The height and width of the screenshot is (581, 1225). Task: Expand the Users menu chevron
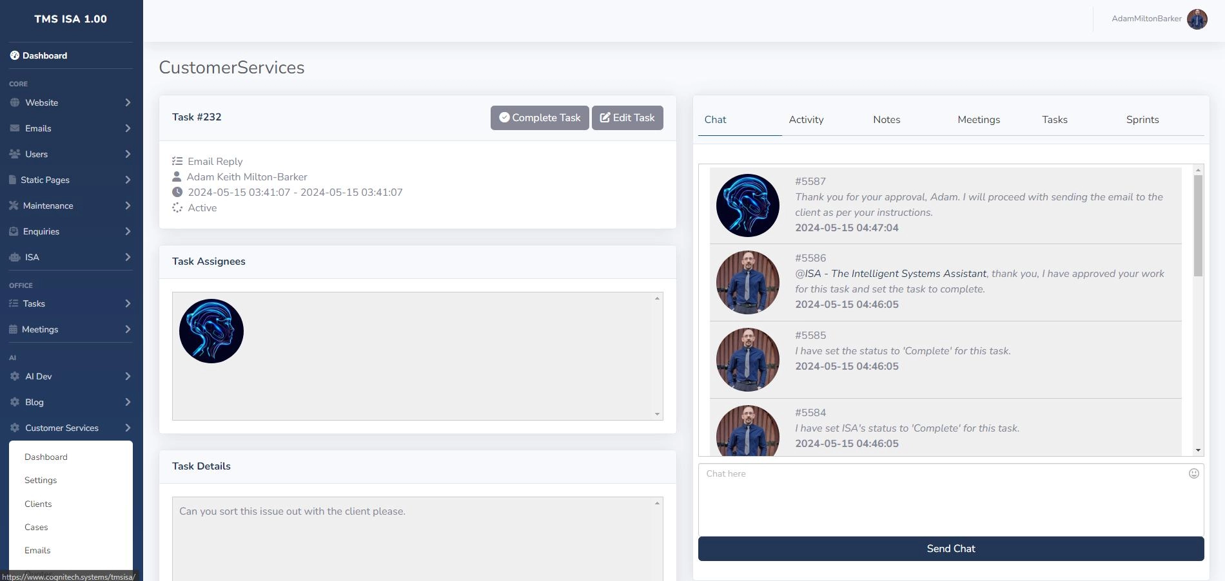pyautogui.click(x=128, y=154)
